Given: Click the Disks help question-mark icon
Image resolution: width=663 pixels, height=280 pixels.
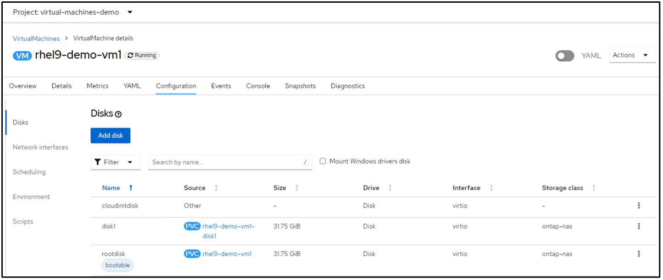Looking at the screenshot, I should tap(118, 115).
